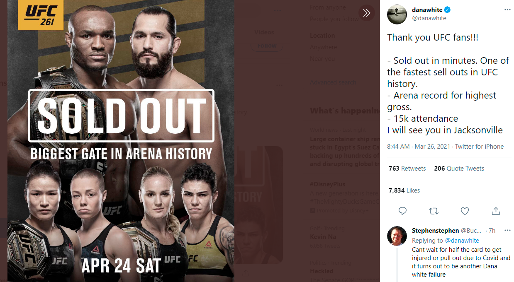Click the Twitter for iPhone source link
The width and height of the screenshot is (514, 282).
point(479,147)
